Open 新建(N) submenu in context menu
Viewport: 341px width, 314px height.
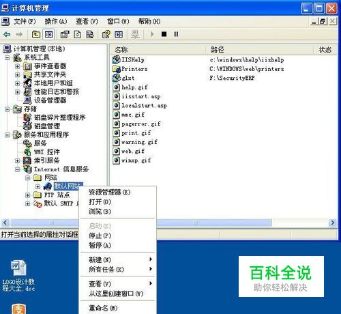click(x=117, y=259)
